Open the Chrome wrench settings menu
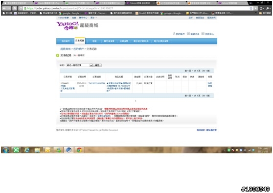This screenshot has width=273, height=193. click(268, 8)
